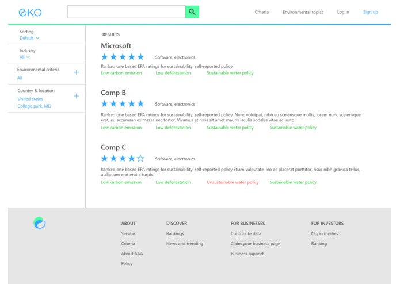Viewport: 400px width, 284px height.
Task: Open the Industry All dropdown
Action: (25, 57)
